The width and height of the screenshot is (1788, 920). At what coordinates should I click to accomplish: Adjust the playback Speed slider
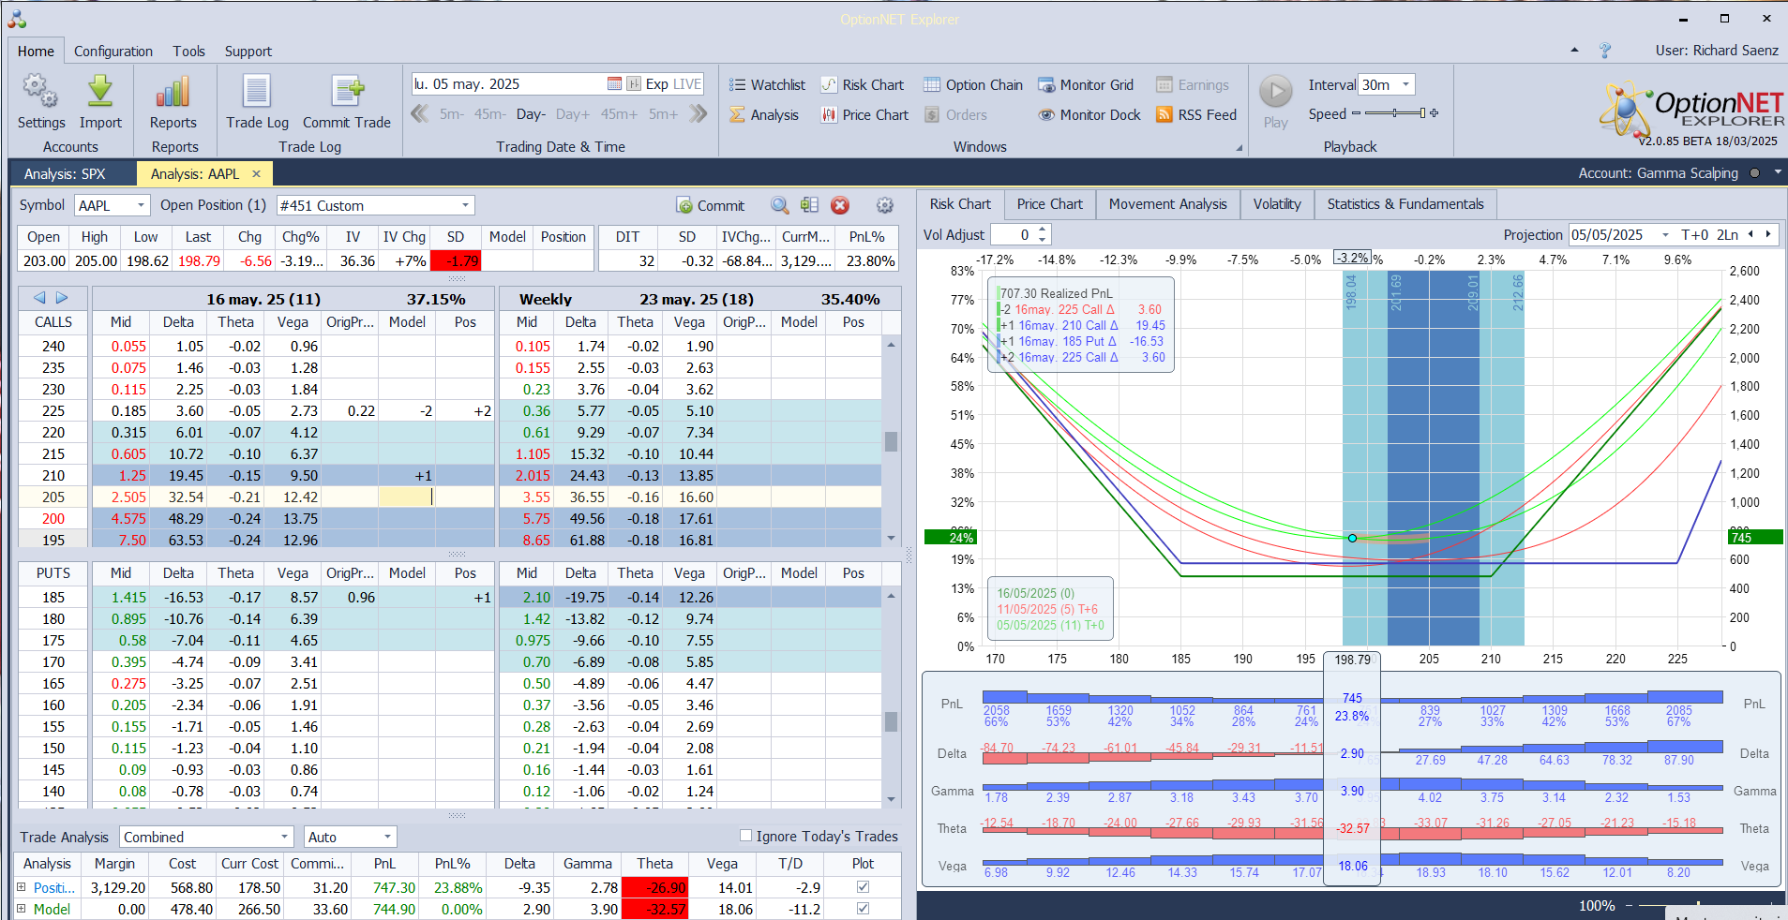(1395, 113)
